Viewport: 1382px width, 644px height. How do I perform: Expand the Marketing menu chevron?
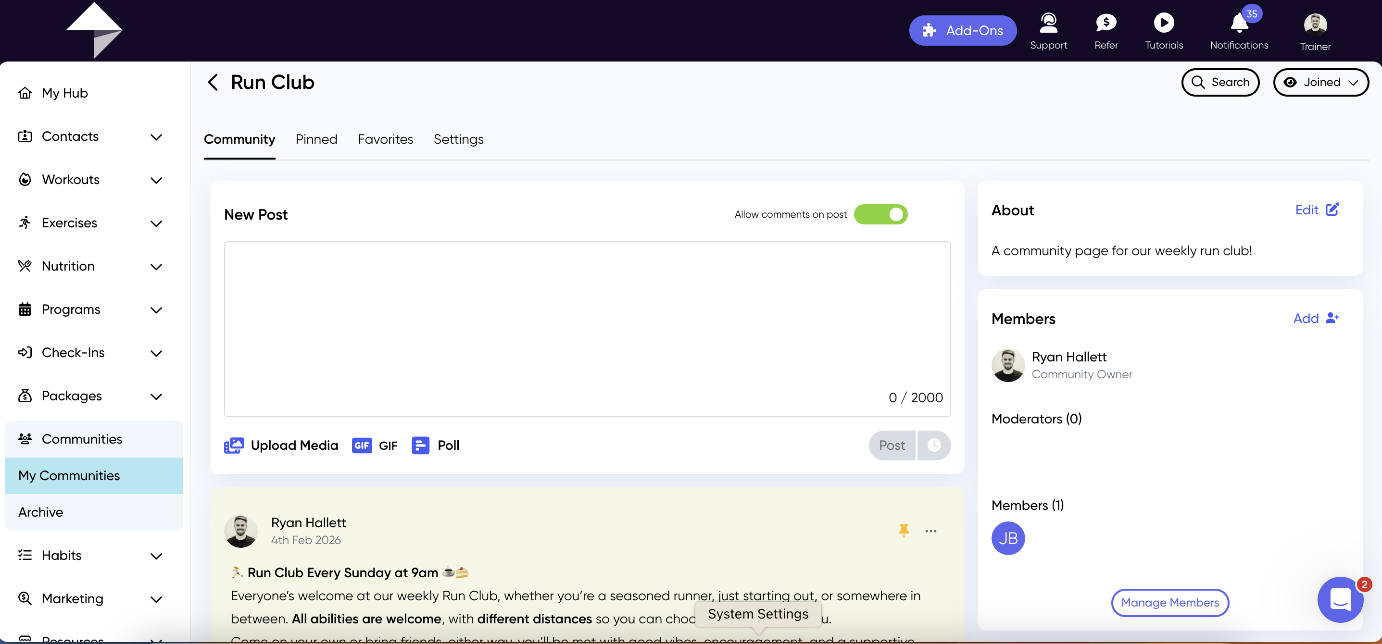point(156,599)
